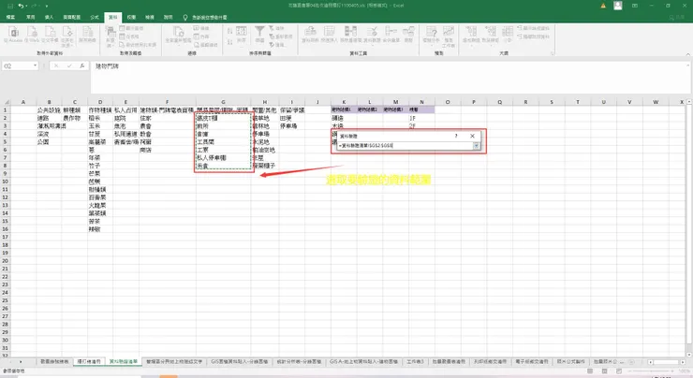This screenshot has width=693, height=378.
Task: Click the Insert Function fx icon
Action: (82, 65)
